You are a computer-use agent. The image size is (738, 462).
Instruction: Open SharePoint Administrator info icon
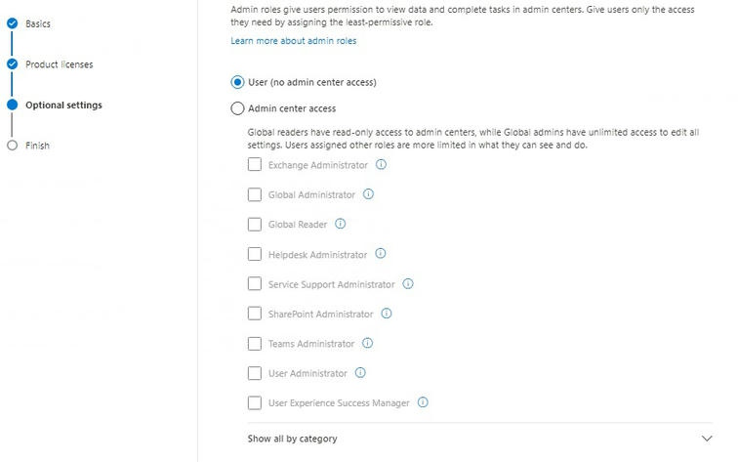coord(386,314)
